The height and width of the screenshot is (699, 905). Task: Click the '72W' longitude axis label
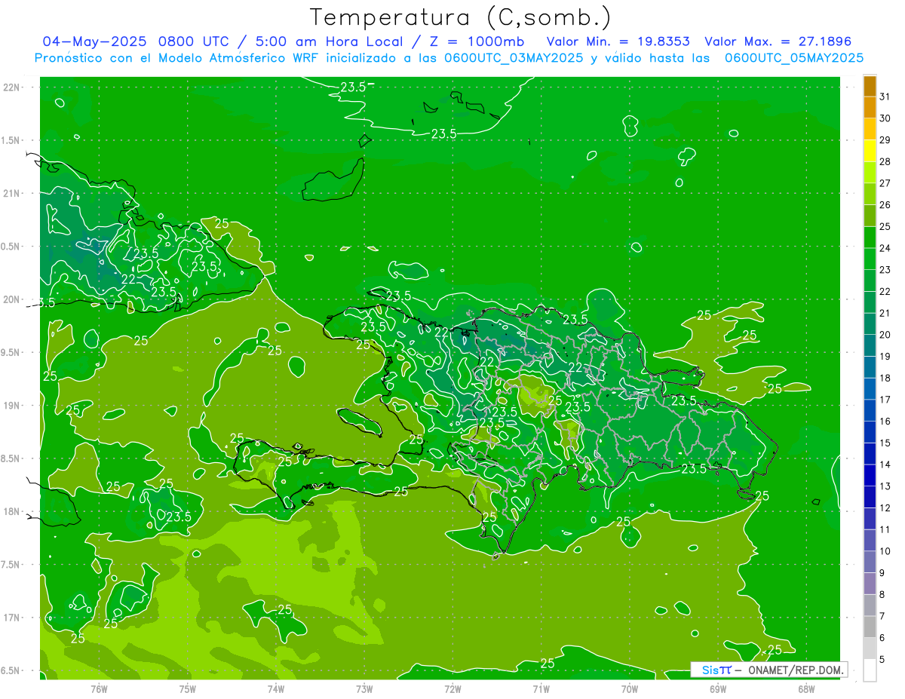(452, 689)
